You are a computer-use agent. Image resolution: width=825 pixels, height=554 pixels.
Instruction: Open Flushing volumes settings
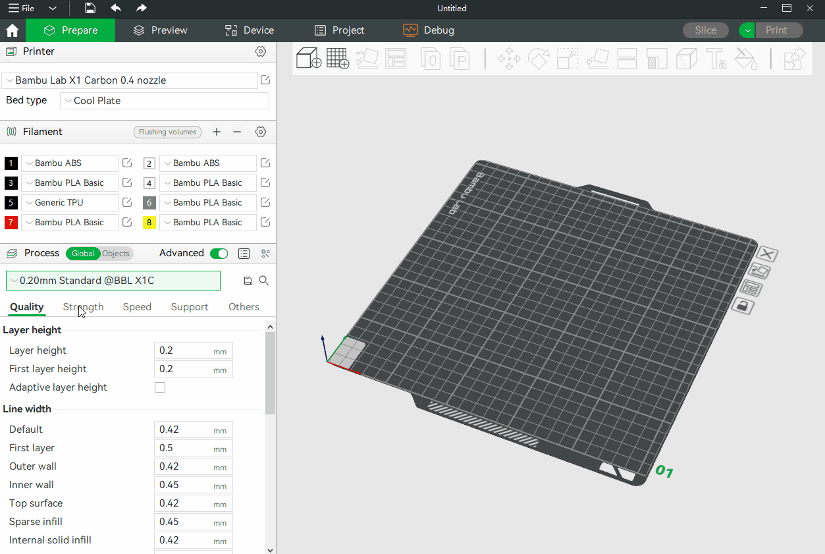point(167,132)
